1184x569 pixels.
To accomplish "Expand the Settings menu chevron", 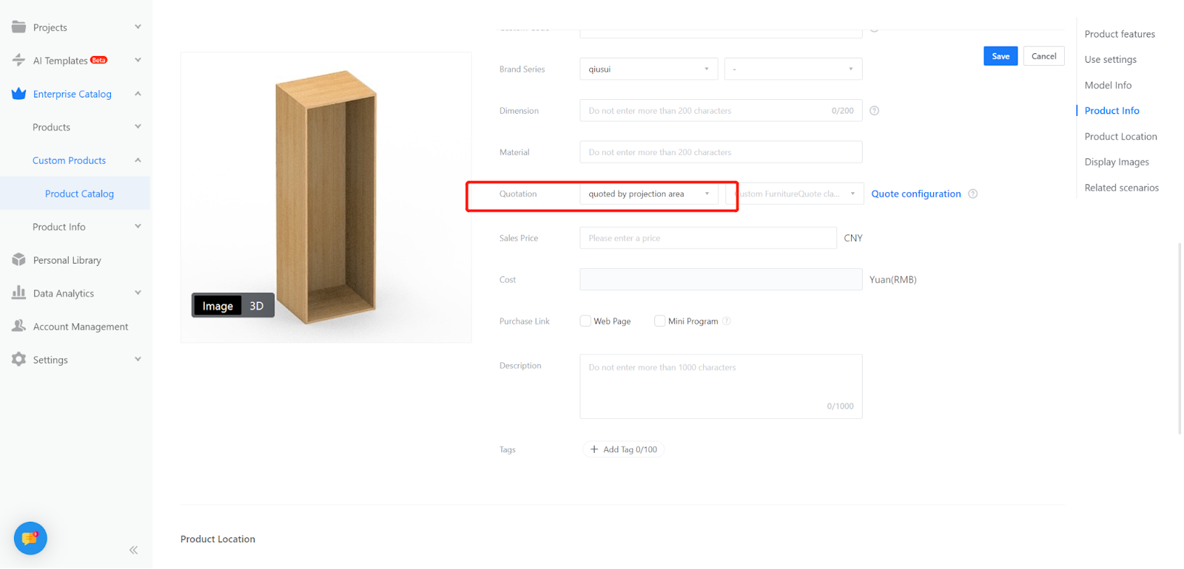I will coord(138,359).
